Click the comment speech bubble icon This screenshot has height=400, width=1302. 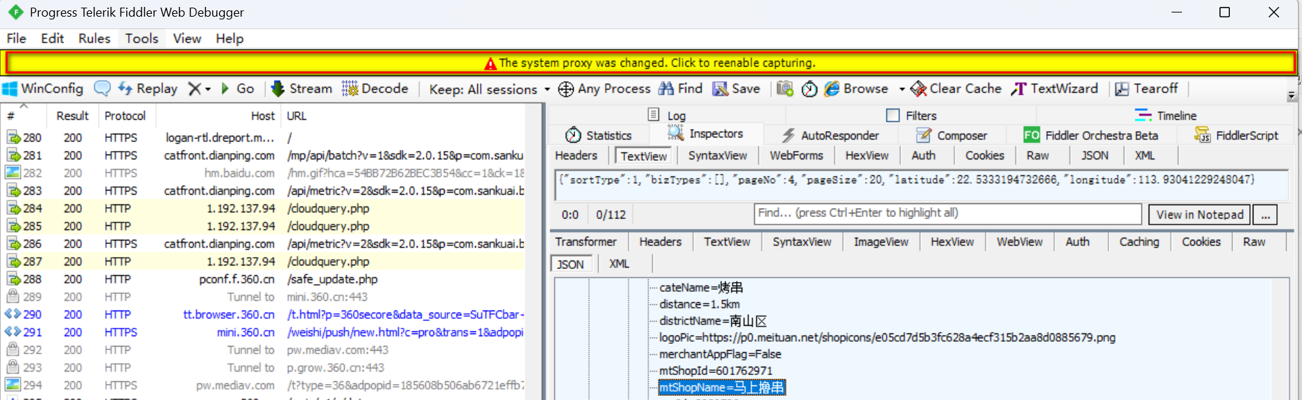pos(102,89)
